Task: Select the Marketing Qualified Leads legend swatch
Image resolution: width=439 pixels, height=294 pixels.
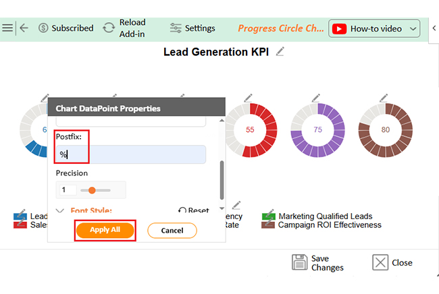Action: pyautogui.click(x=267, y=216)
